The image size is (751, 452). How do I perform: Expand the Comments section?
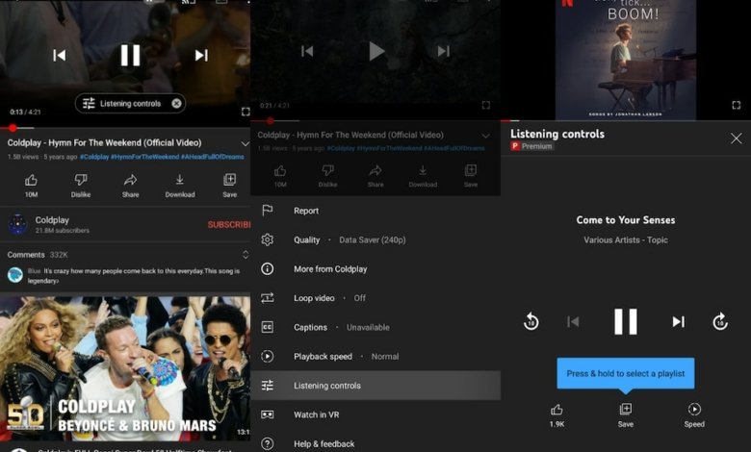[246, 255]
